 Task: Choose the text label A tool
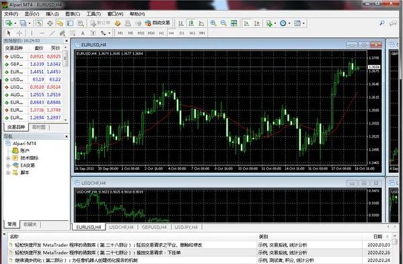[83, 33]
